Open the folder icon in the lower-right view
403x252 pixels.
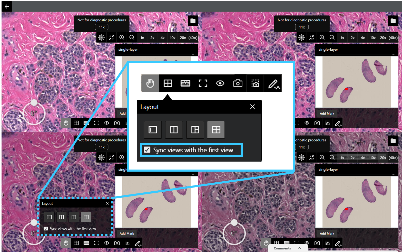coord(393,141)
